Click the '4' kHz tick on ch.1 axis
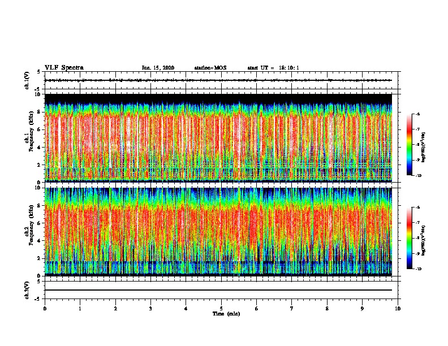This screenshot has height=346, width=448. coord(38,148)
